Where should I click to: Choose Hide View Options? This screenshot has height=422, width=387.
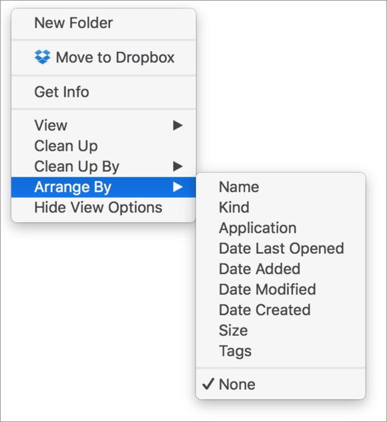tap(103, 207)
